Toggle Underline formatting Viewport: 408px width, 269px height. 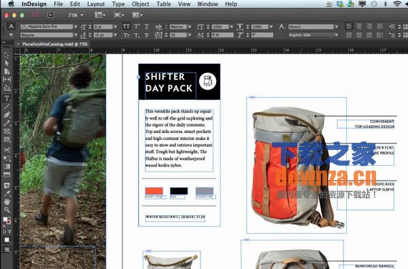tap(147, 26)
